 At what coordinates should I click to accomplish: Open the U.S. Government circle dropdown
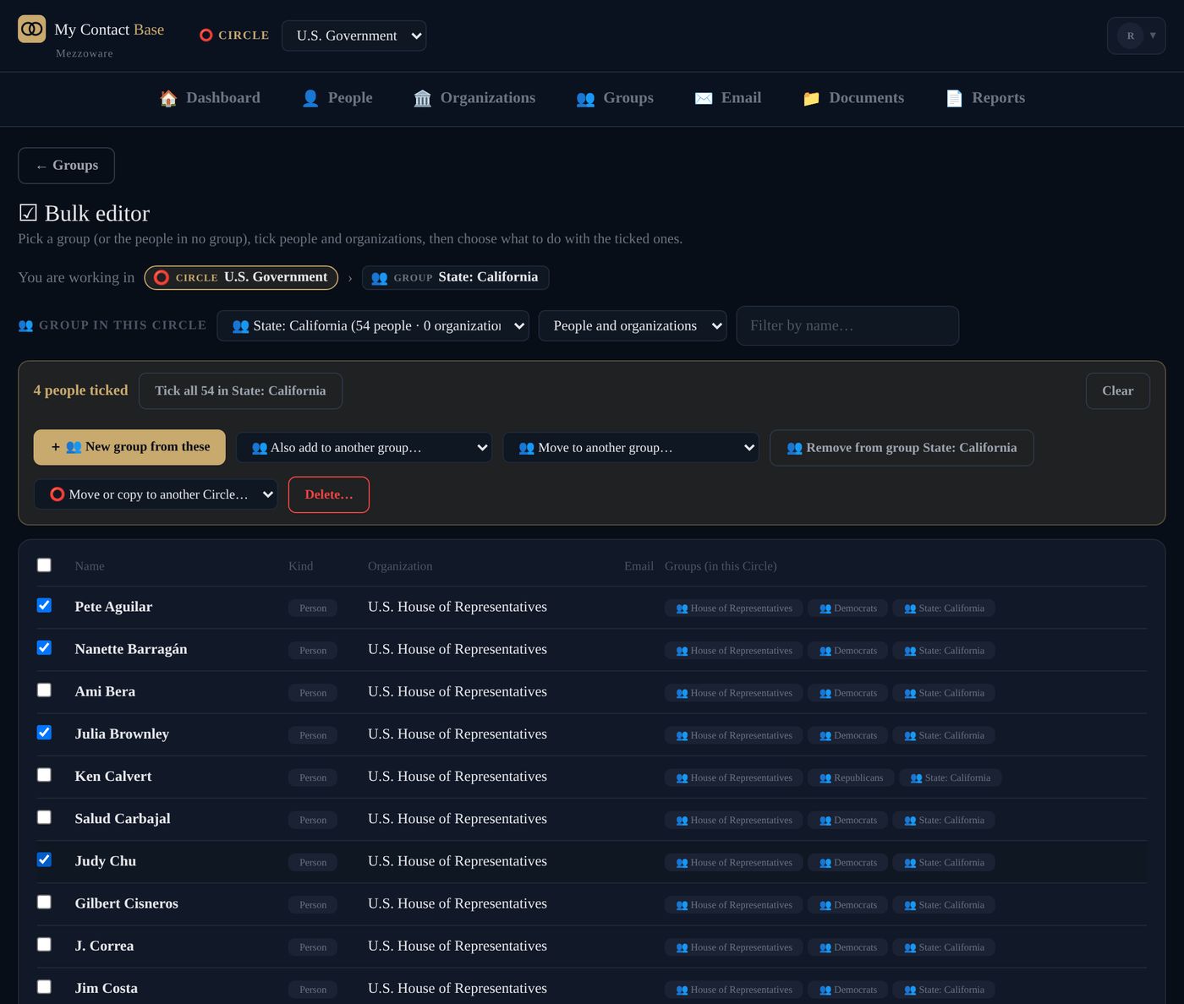click(354, 35)
